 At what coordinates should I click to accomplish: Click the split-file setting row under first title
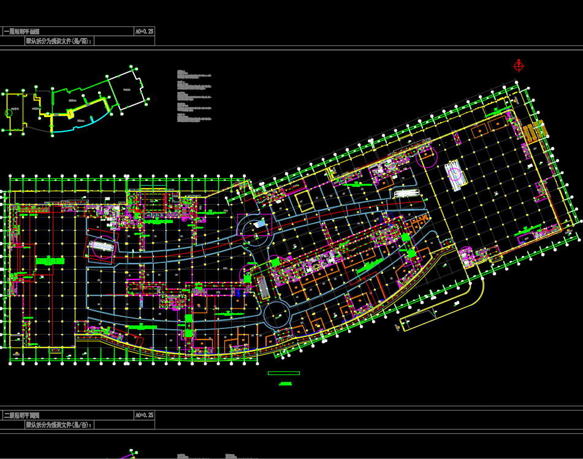(59, 40)
